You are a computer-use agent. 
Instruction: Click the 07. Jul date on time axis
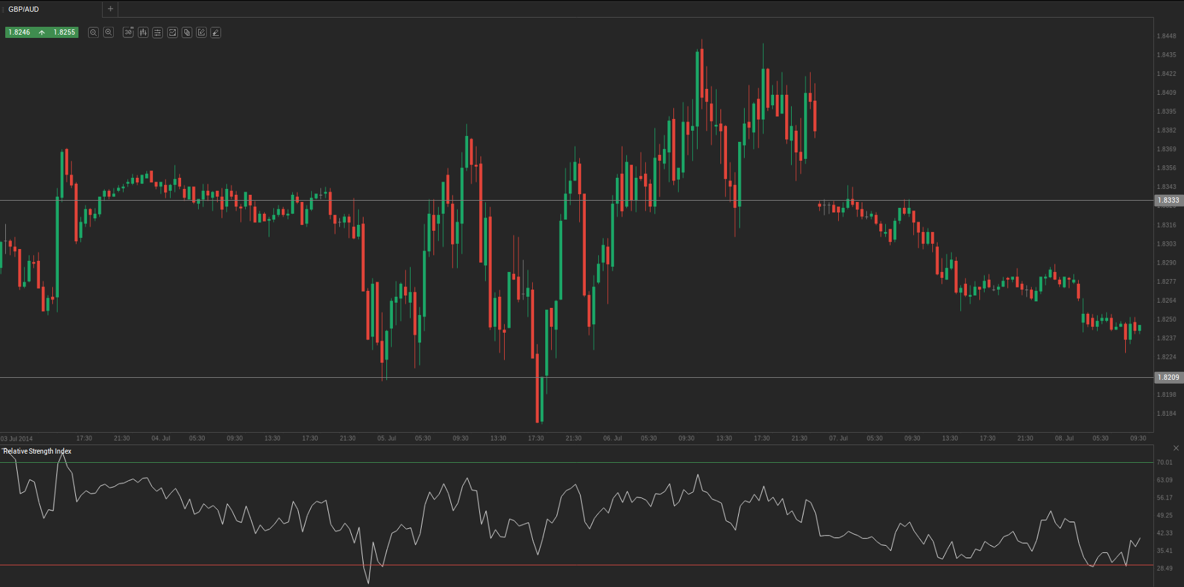pos(838,438)
